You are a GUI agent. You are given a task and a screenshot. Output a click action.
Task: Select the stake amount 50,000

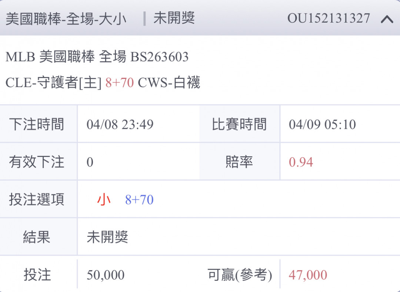click(x=105, y=275)
